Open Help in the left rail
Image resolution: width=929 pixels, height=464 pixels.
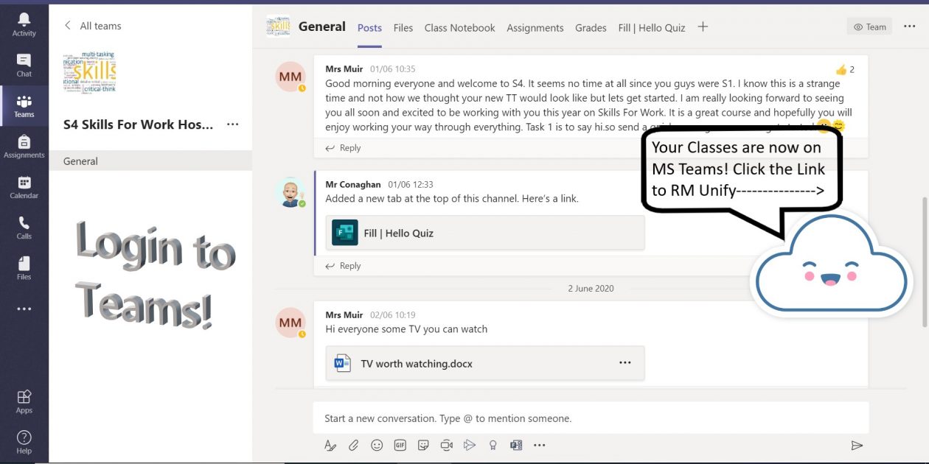pos(24,442)
